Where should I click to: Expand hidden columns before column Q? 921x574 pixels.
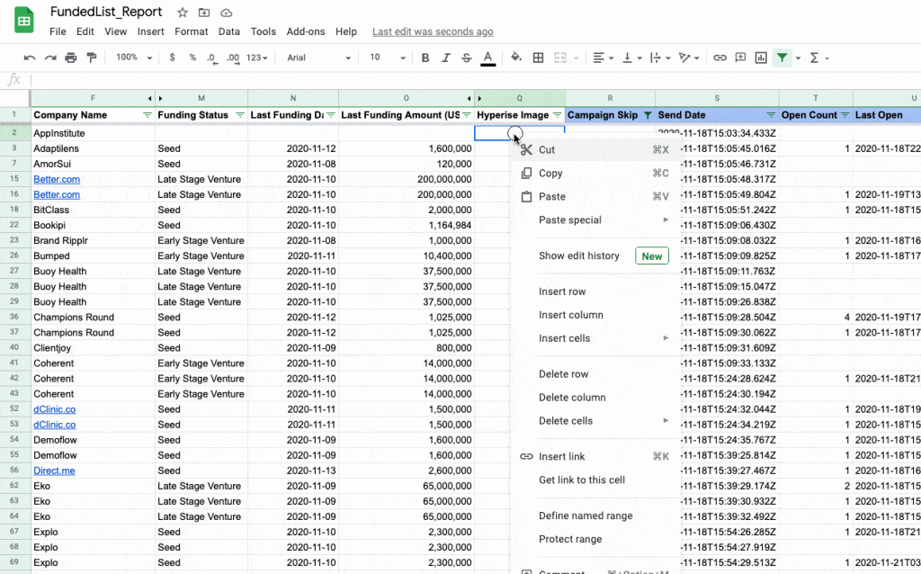(x=479, y=99)
